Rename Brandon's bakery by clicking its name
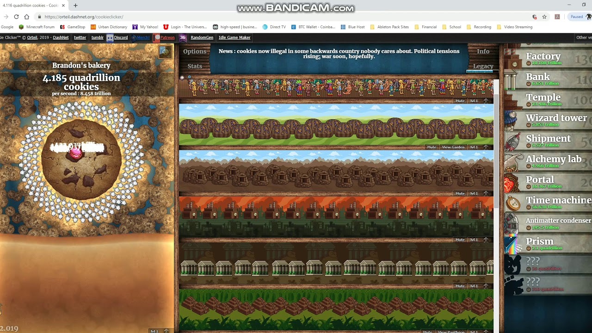 (81, 65)
